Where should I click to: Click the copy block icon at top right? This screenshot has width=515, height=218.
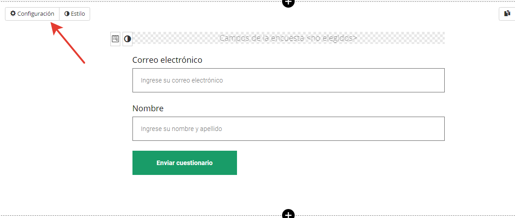507,14
